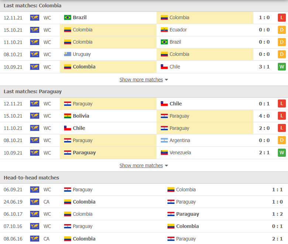Open the Ecuador team link
This screenshot has width=288, height=244.
tap(178, 30)
